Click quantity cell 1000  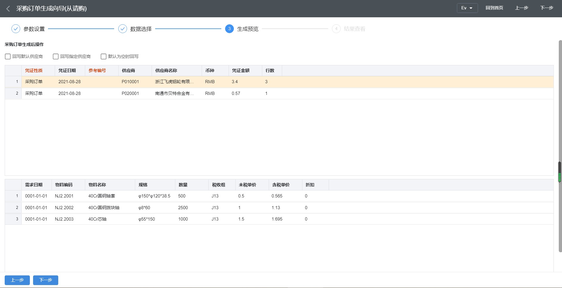[183, 219]
